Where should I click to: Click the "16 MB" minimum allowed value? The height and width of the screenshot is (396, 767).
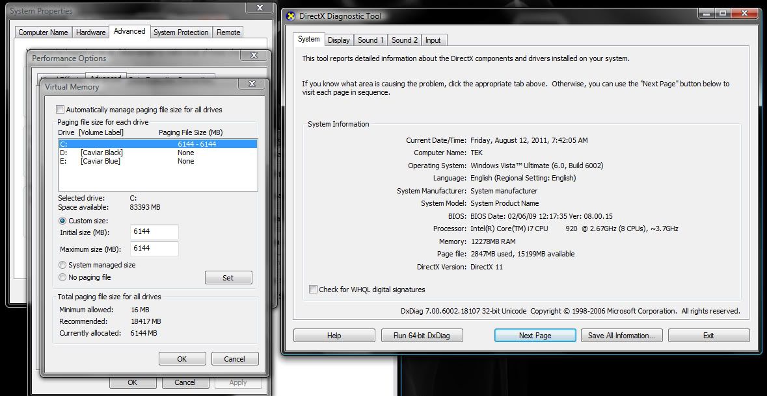140,310
